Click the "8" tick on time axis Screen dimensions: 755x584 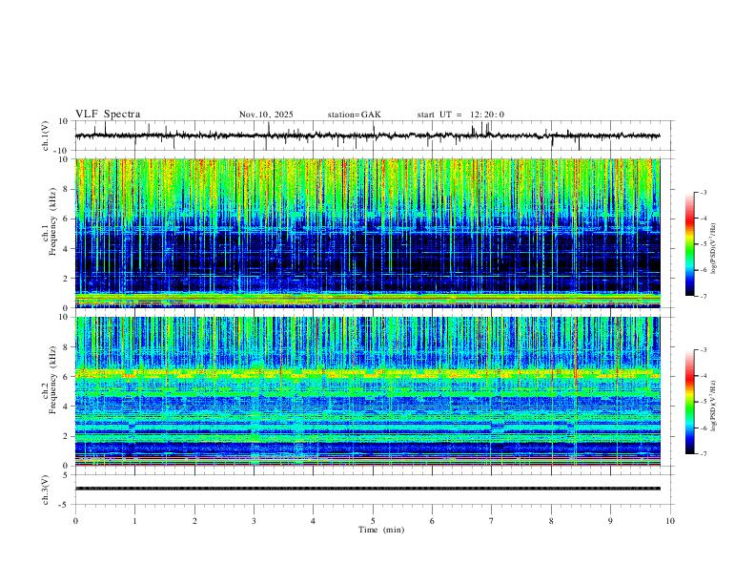(551, 521)
